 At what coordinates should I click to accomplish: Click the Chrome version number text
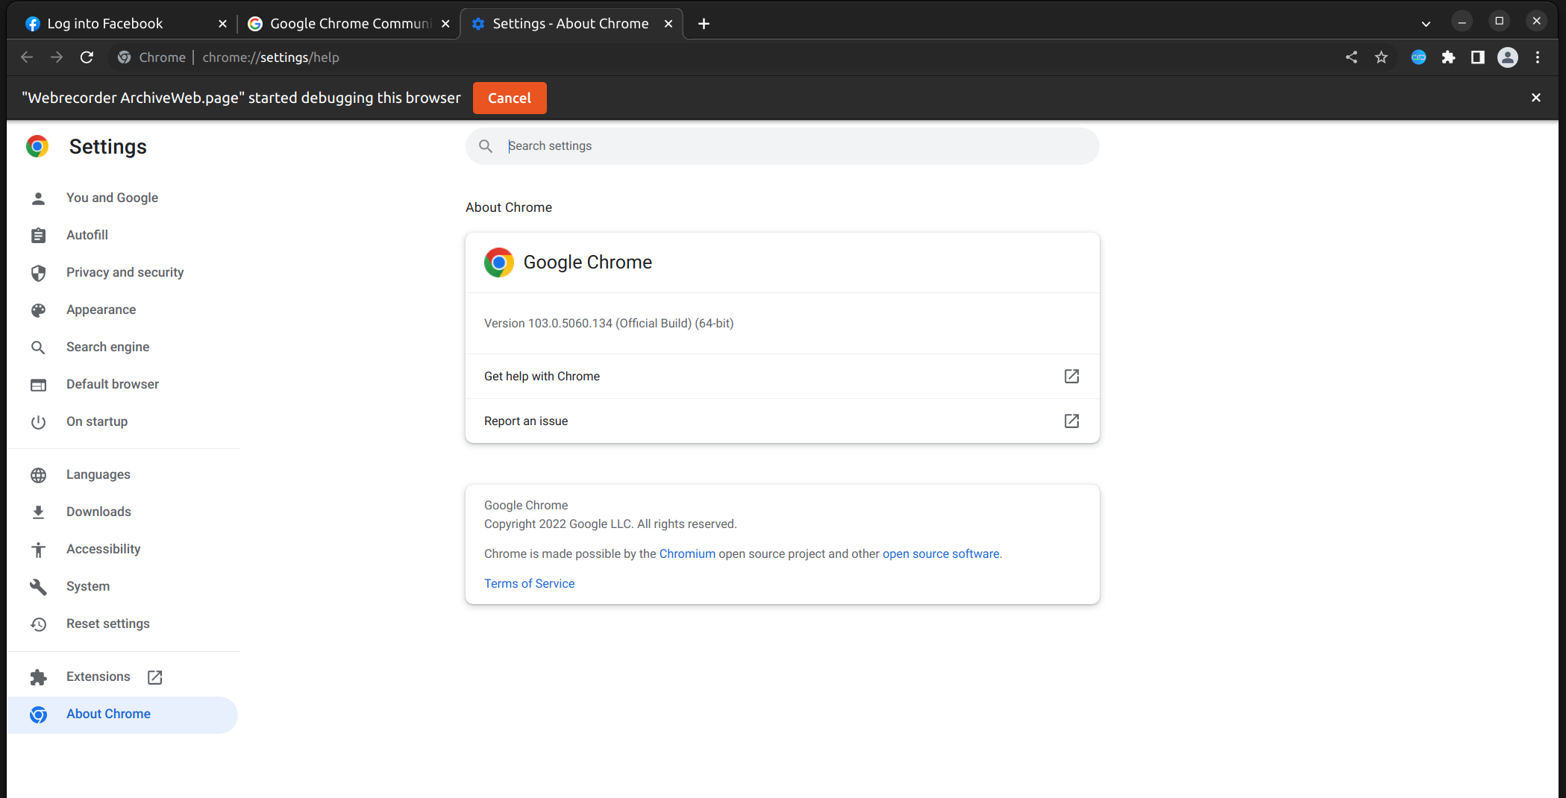pos(609,323)
